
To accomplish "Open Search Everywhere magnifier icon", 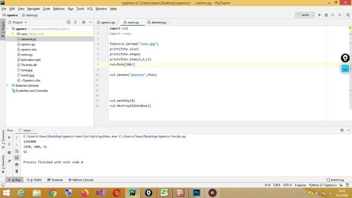I will pyautogui.click(x=348, y=15).
